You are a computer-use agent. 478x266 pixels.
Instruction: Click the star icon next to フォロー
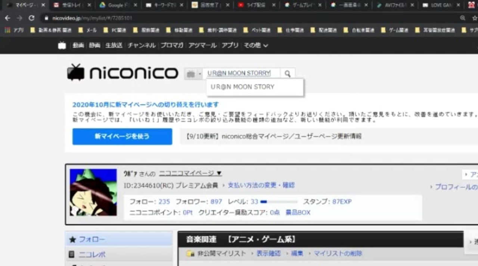tap(72, 239)
